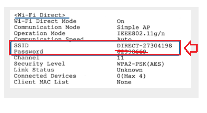Select the Simple AP value

[x=133, y=27]
